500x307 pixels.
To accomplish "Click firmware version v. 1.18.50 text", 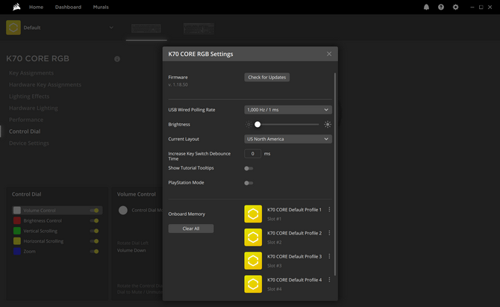I will 178,84.
